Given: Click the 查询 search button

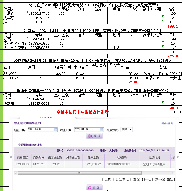Looking at the screenshot, I should click(x=94, y=136).
